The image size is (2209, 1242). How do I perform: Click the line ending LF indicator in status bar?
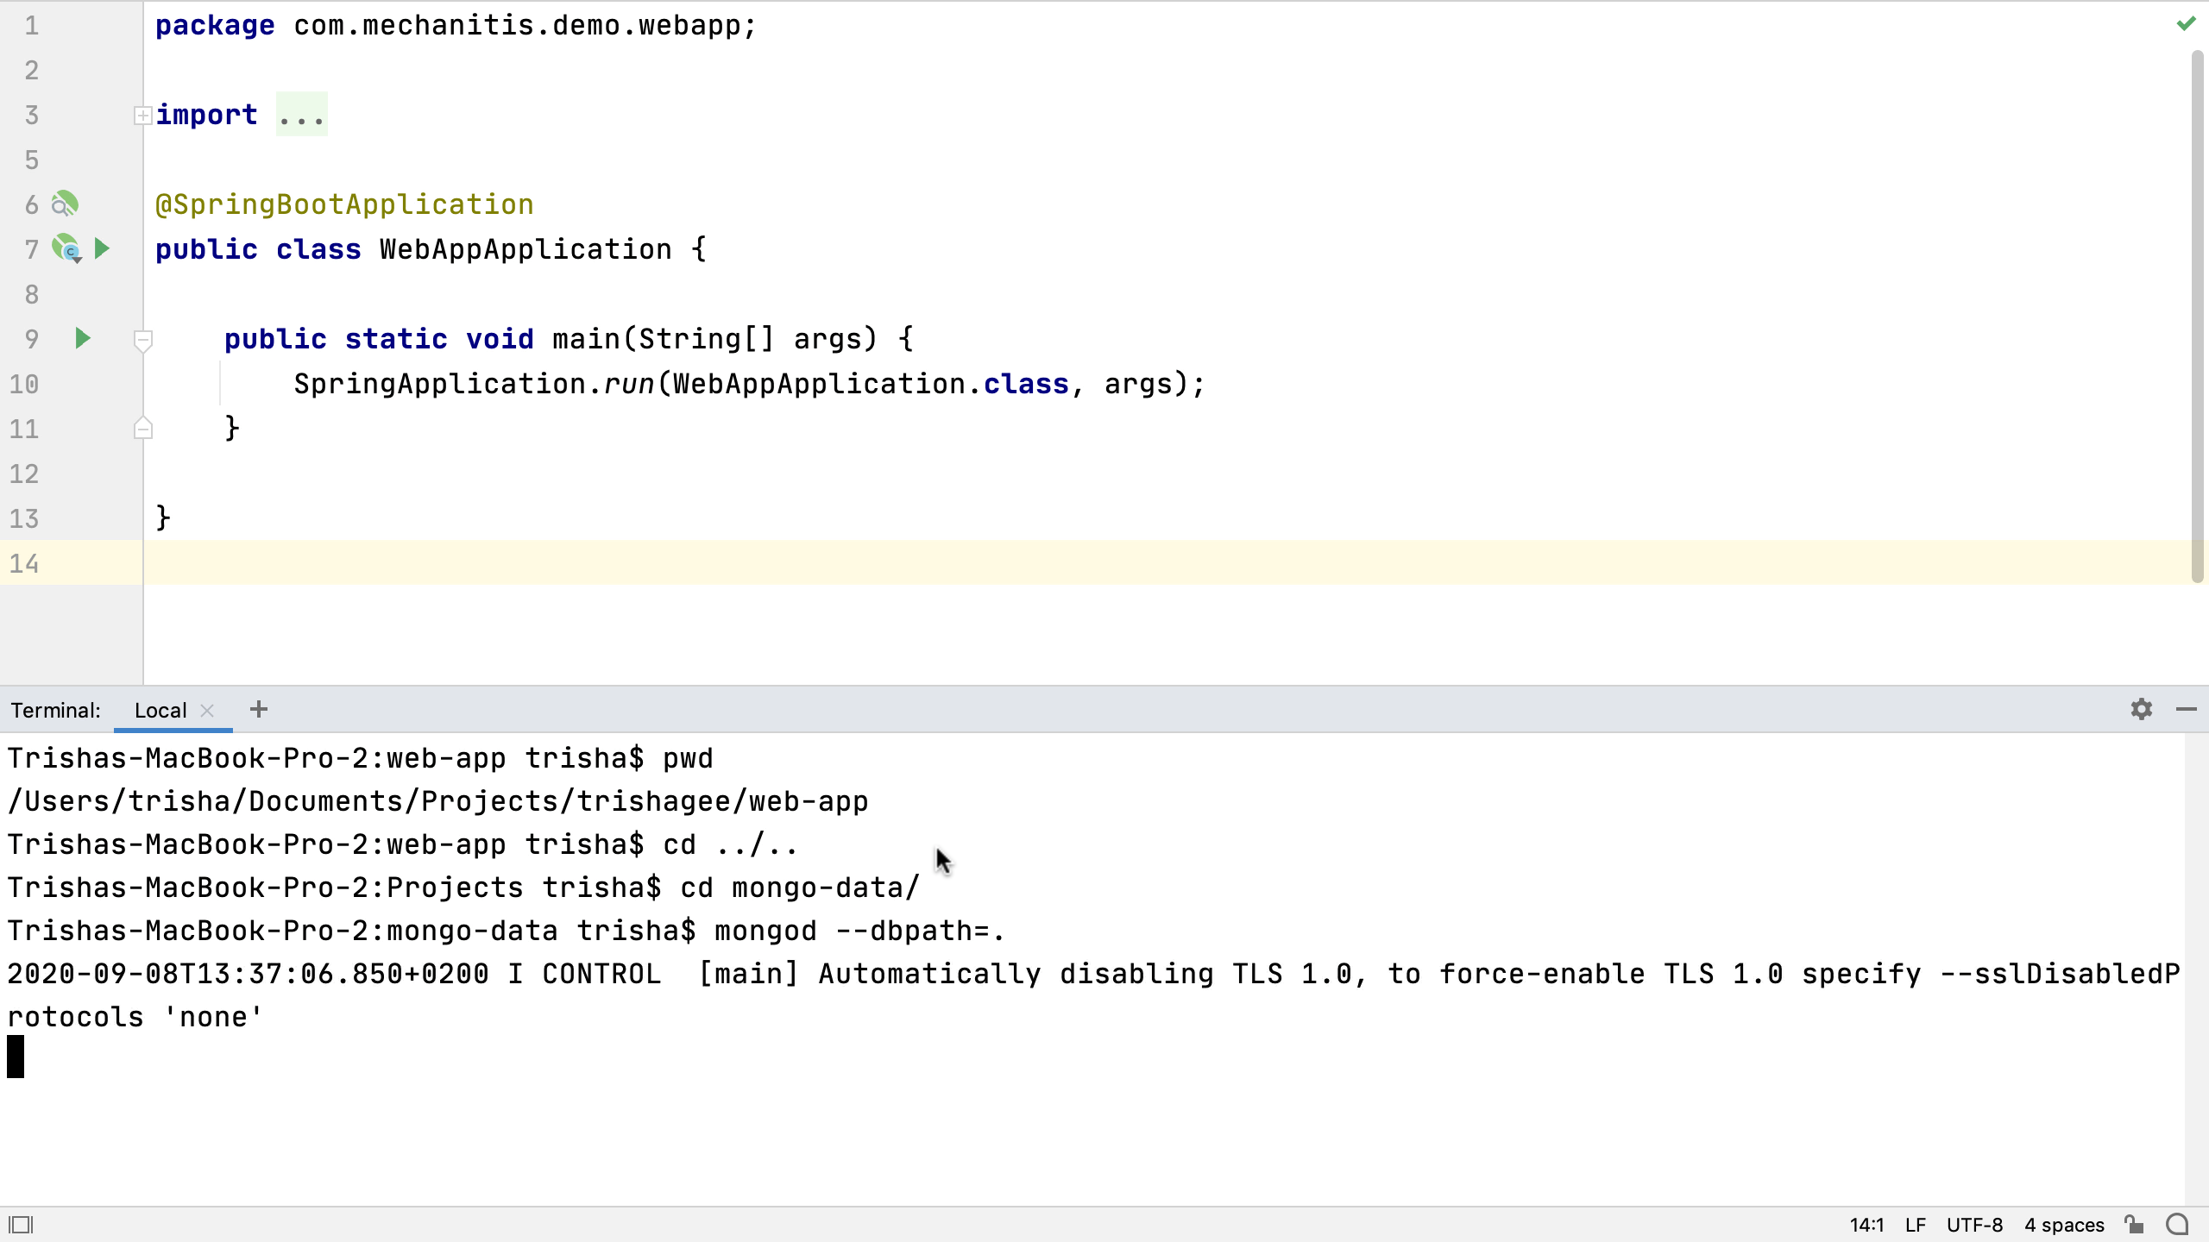(1916, 1224)
